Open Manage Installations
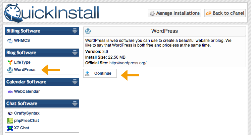The width and height of the screenshot is (251, 135). coord(174,13)
